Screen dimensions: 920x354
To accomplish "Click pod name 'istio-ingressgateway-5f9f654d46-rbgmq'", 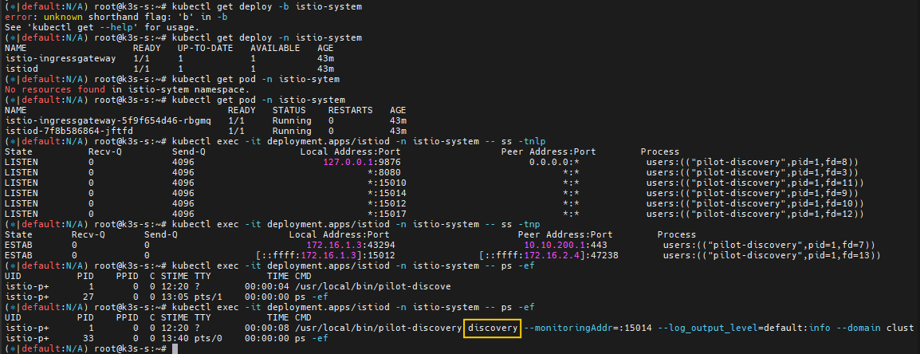I will coord(108,120).
